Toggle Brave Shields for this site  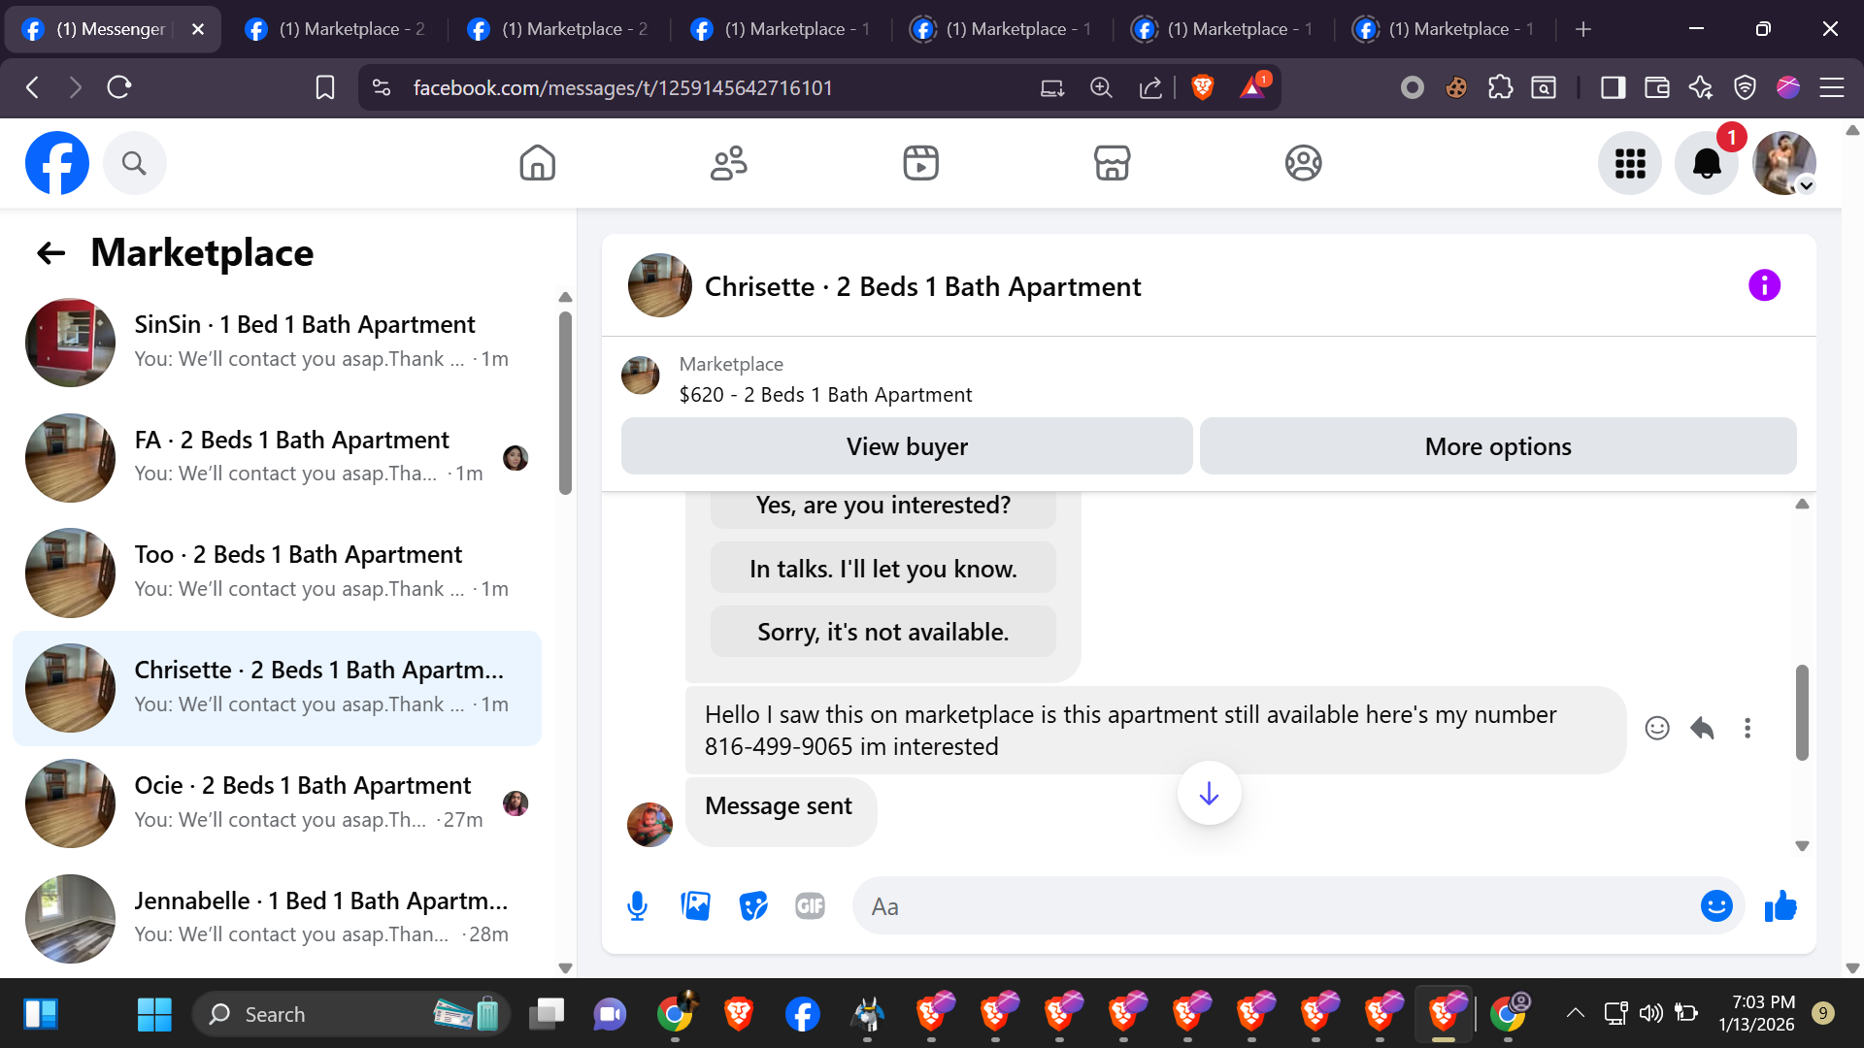tap(1202, 88)
